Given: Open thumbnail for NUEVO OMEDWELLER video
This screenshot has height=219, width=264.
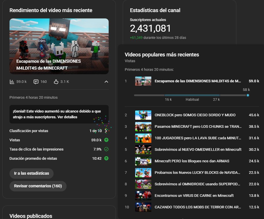Looking at the screenshot, I should tap(143, 150).
